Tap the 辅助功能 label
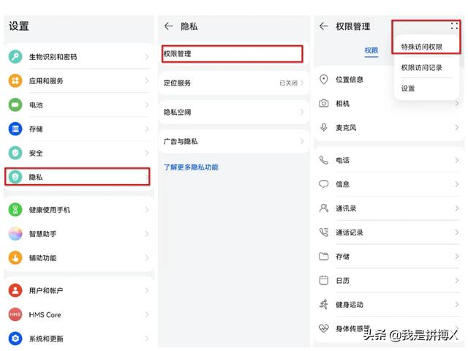The height and width of the screenshot is (351, 468). (42, 258)
